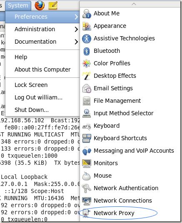Launch Firefox from the top panel

[40, 5]
